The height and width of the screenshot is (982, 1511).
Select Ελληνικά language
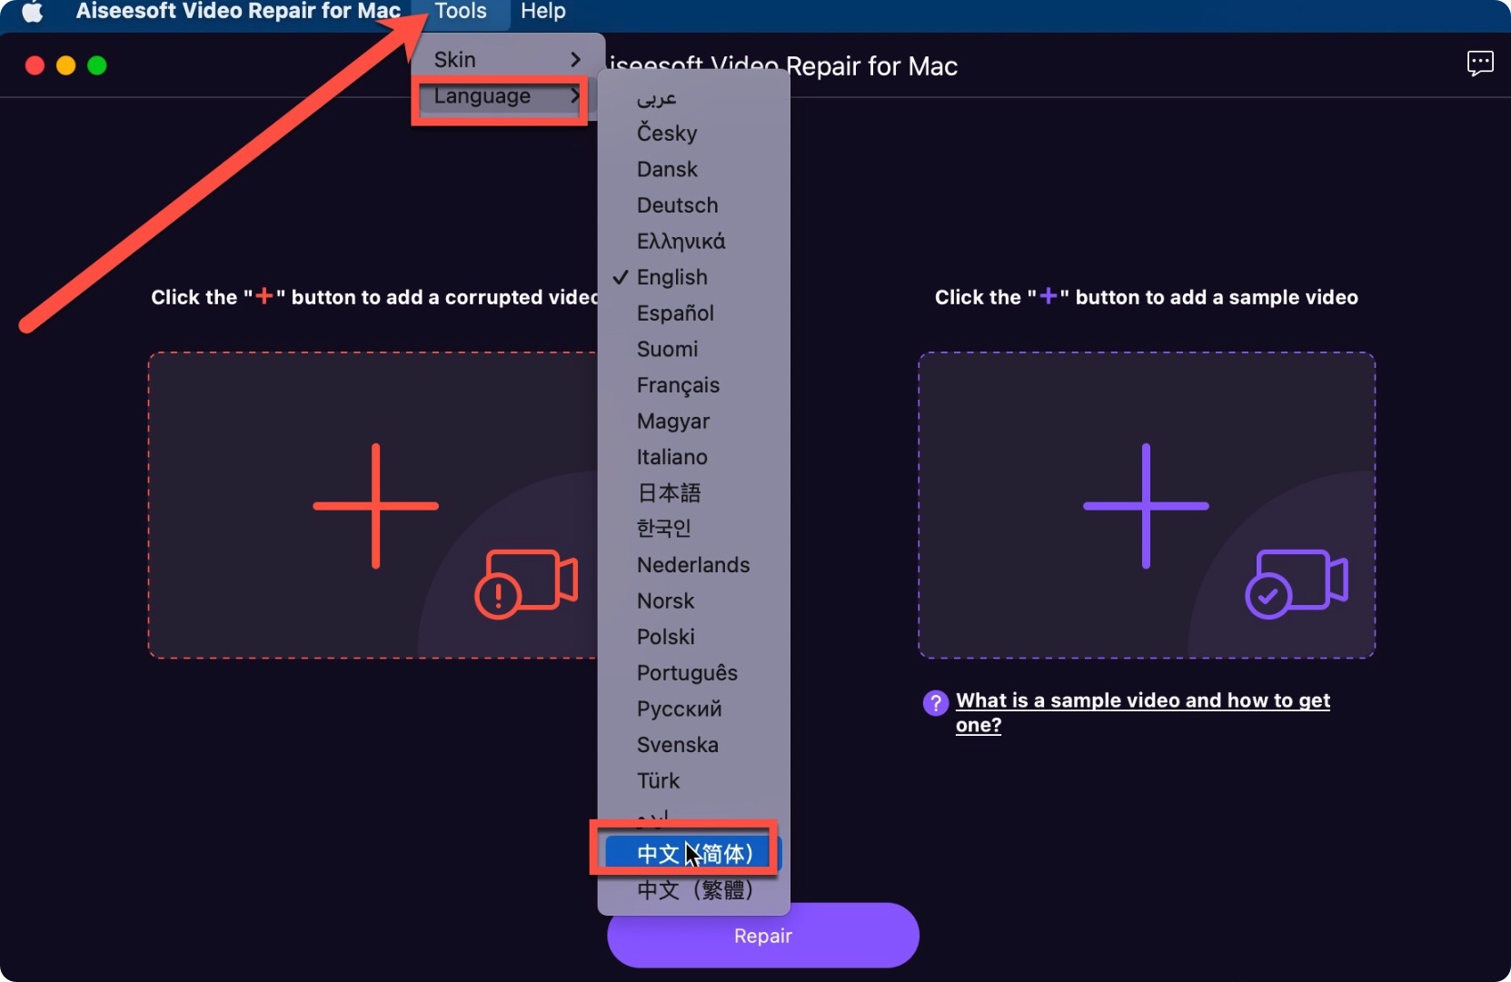pyautogui.click(x=693, y=242)
